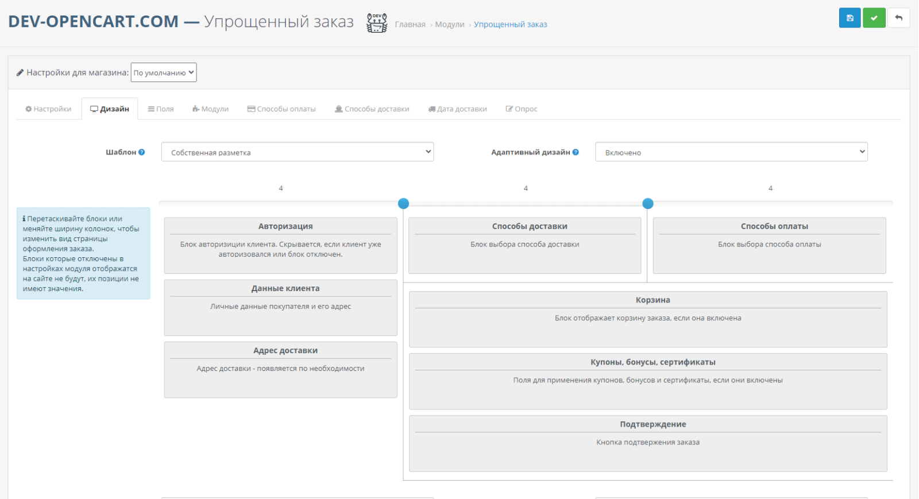The image size is (919, 499).
Task: Click the pencil icon beside Настройки для магазина
Action: tap(20, 72)
